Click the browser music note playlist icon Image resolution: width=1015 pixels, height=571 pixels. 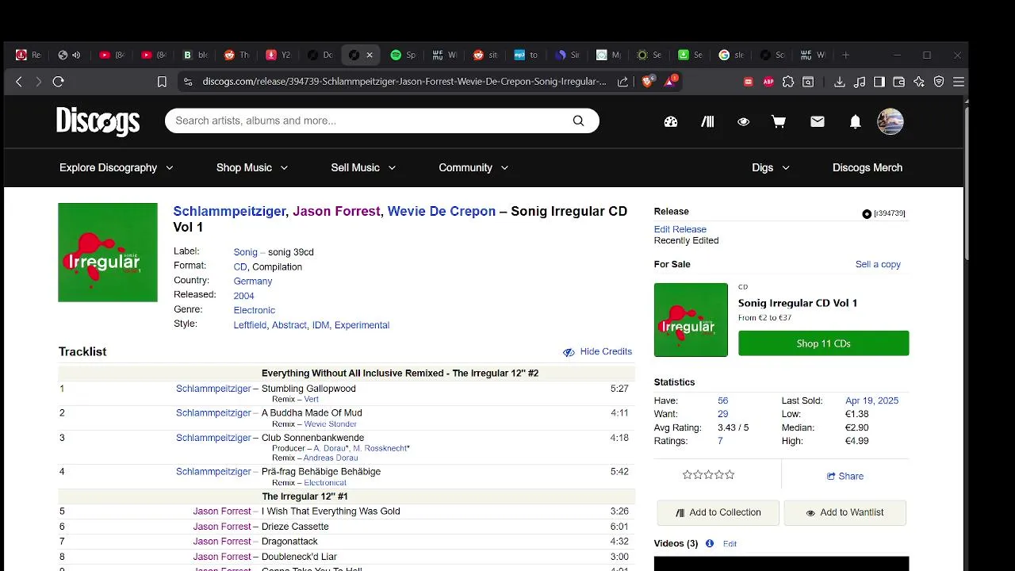(x=860, y=81)
